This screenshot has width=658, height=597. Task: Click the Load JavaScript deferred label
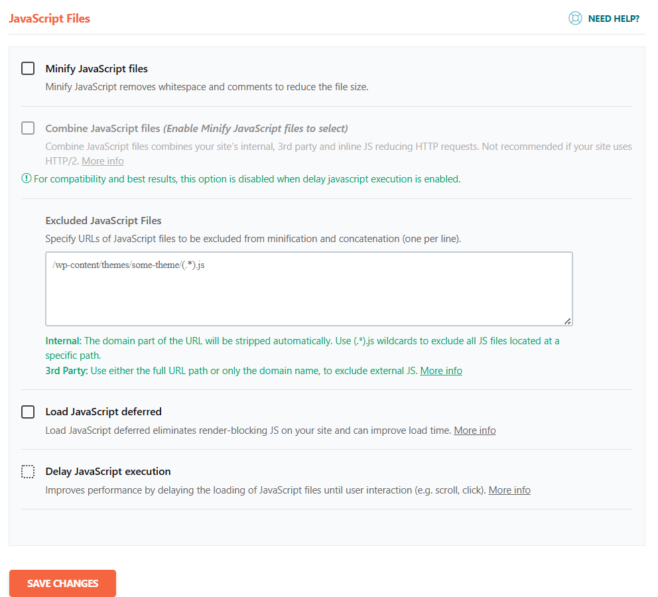point(103,412)
